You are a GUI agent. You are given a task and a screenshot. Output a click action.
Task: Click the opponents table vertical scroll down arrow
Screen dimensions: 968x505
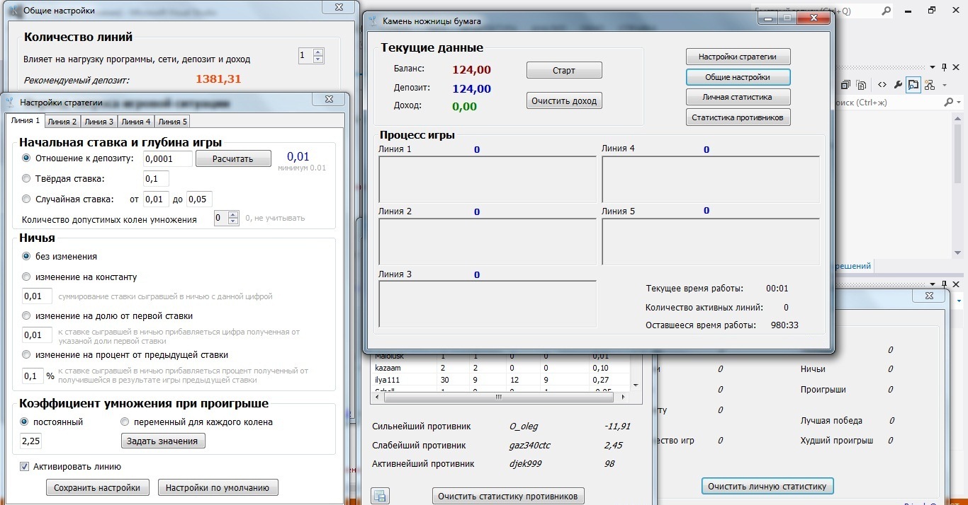[635, 385]
